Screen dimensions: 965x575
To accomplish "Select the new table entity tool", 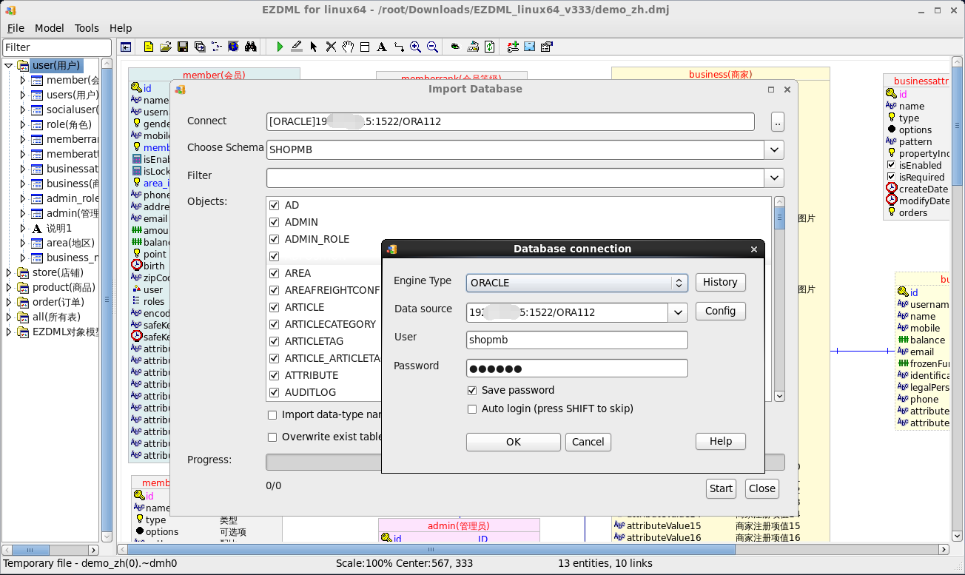I will [x=365, y=47].
